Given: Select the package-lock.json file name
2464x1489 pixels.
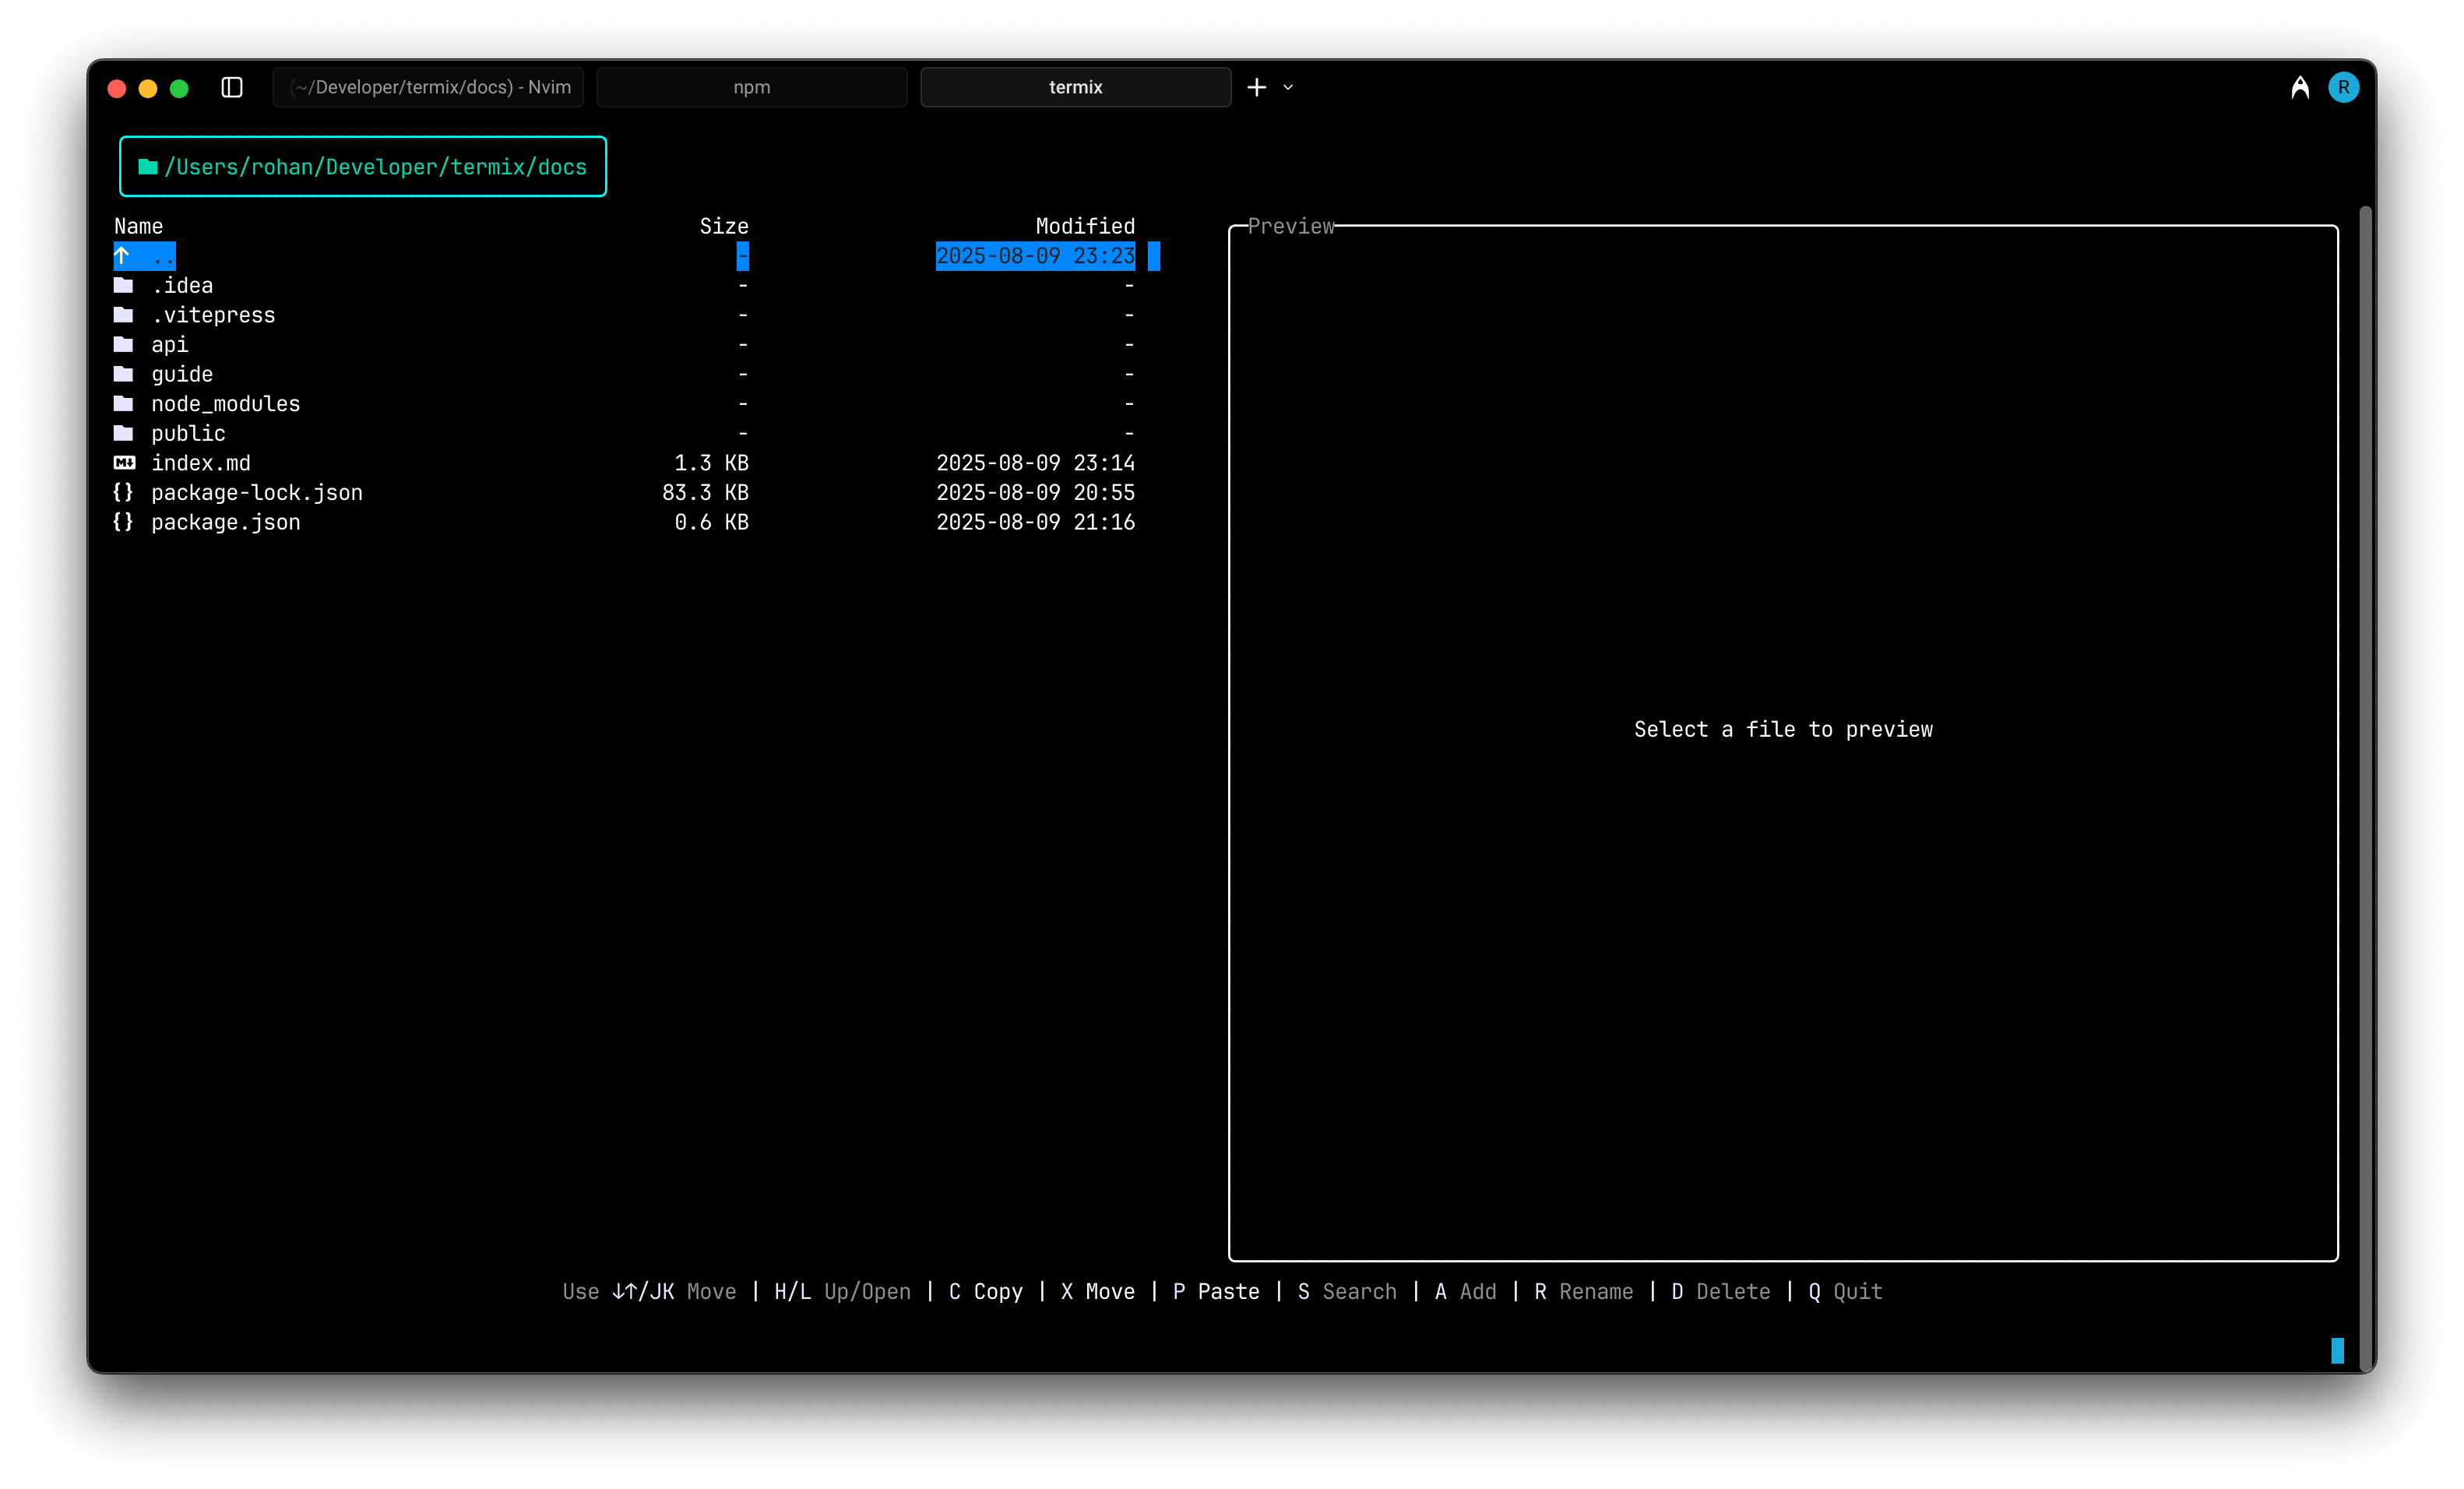Looking at the screenshot, I should click(257, 492).
